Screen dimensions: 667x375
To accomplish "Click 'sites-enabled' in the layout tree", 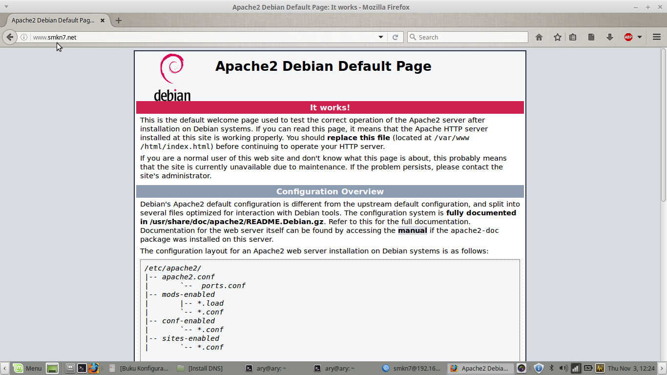I will 190,338.
